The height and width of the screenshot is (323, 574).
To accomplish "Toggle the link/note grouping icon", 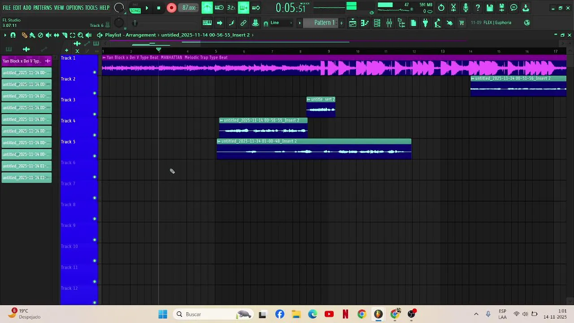I will tap(244, 23).
